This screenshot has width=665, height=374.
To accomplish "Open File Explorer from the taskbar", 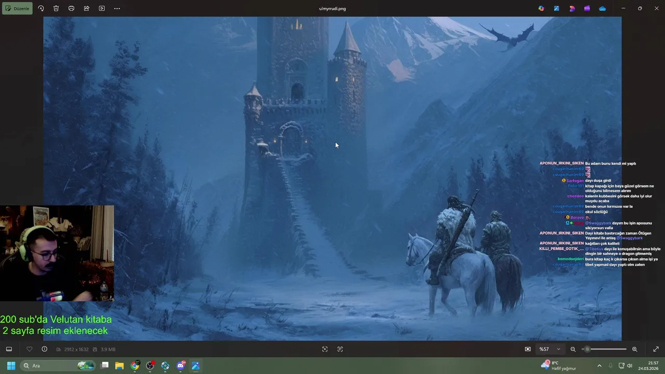I will click(x=119, y=366).
